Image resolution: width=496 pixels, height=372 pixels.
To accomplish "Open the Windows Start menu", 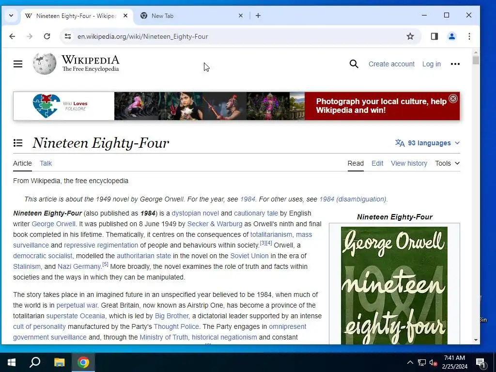I will pyautogui.click(x=12, y=362).
